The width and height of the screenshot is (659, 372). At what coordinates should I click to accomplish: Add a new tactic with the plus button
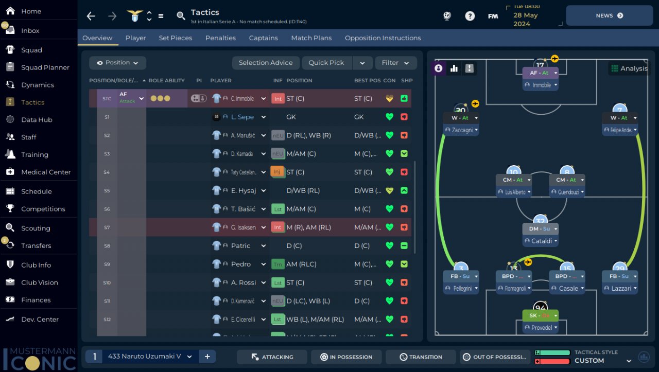point(207,357)
